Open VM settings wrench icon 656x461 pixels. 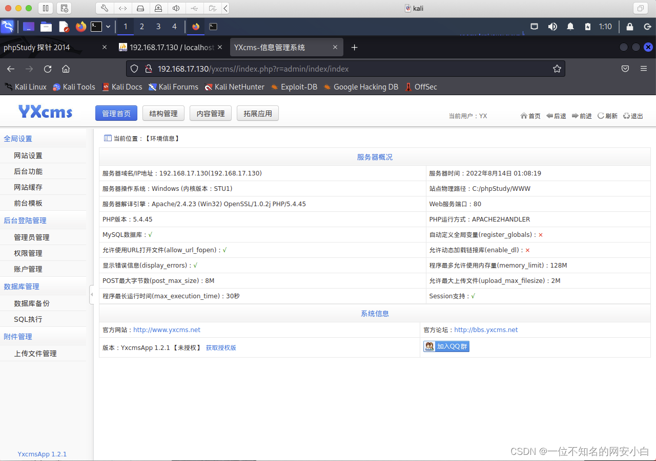pos(105,8)
